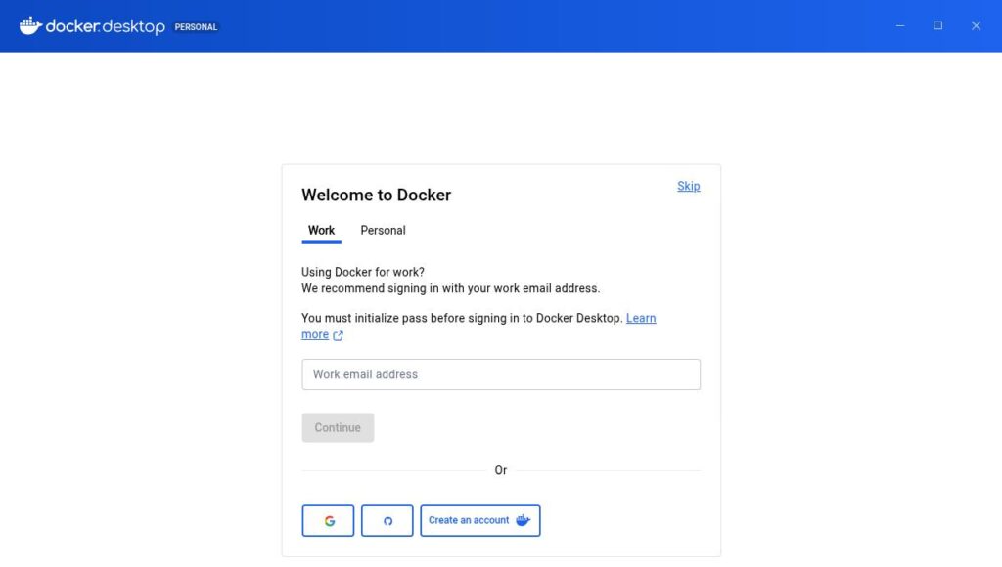Click the PERSONAL badge in the title bar

196,27
